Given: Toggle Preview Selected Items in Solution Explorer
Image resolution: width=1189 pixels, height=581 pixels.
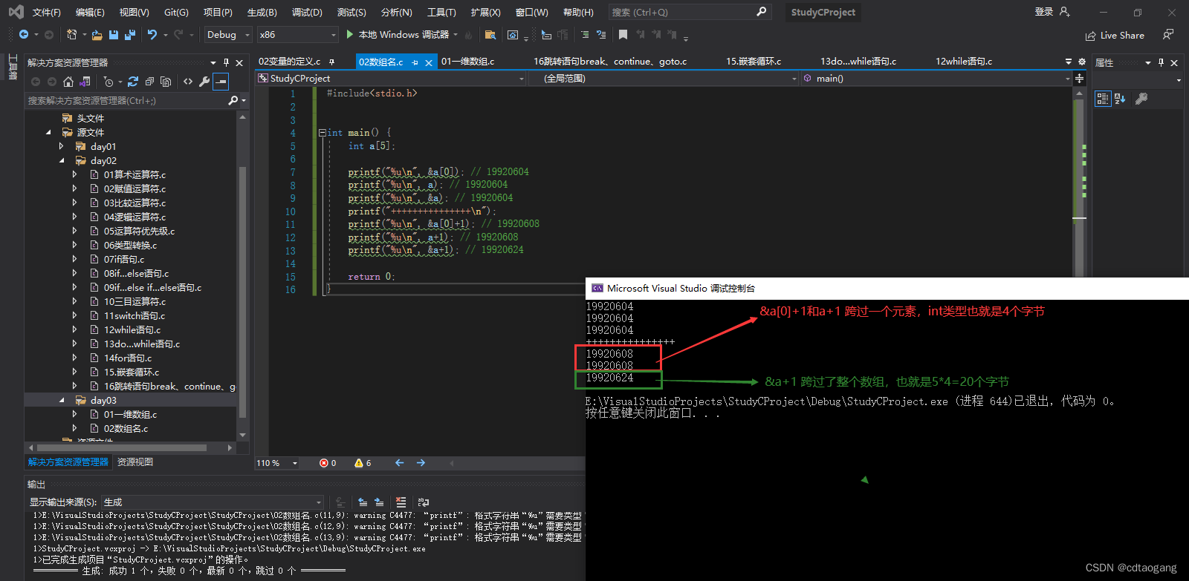Looking at the screenshot, I should click(x=221, y=82).
